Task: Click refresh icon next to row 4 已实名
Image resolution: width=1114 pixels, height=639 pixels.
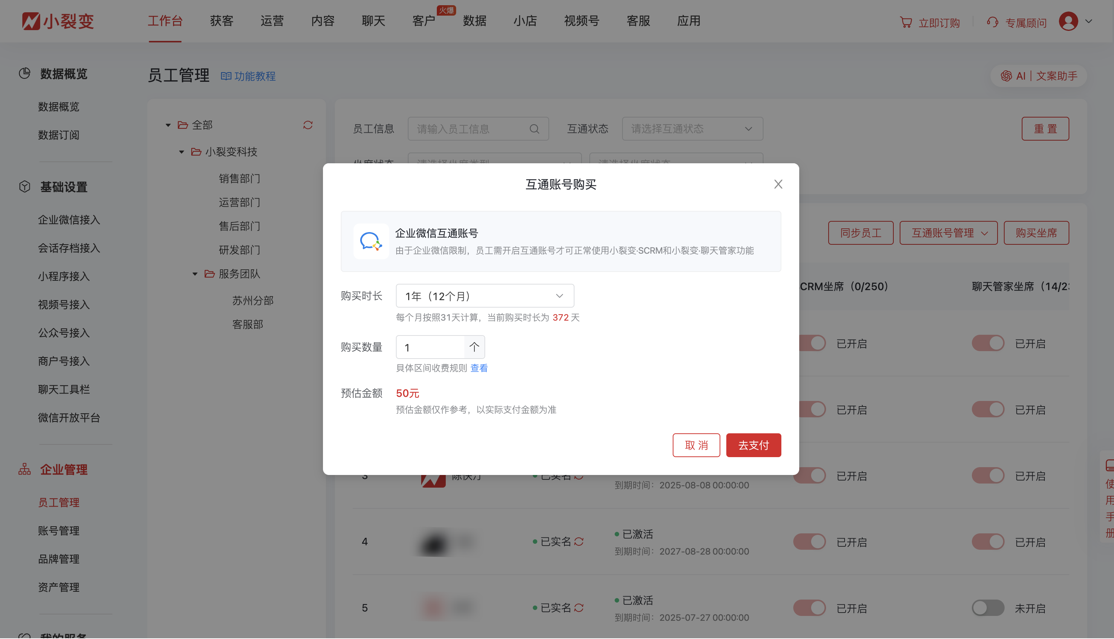Action: click(579, 542)
